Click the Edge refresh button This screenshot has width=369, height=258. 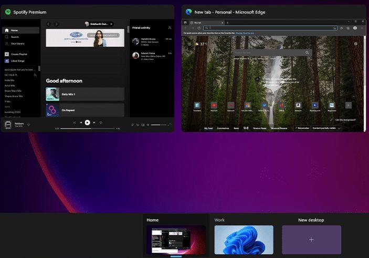(199, 28)
